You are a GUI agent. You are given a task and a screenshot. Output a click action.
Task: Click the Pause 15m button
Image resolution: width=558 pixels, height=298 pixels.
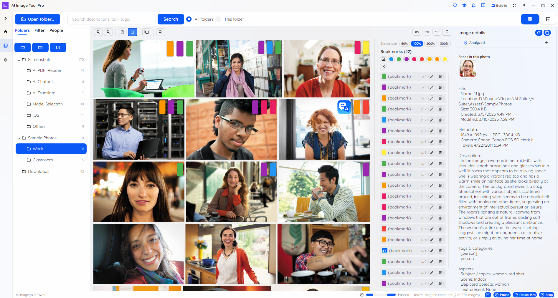(x=525, y=295)
